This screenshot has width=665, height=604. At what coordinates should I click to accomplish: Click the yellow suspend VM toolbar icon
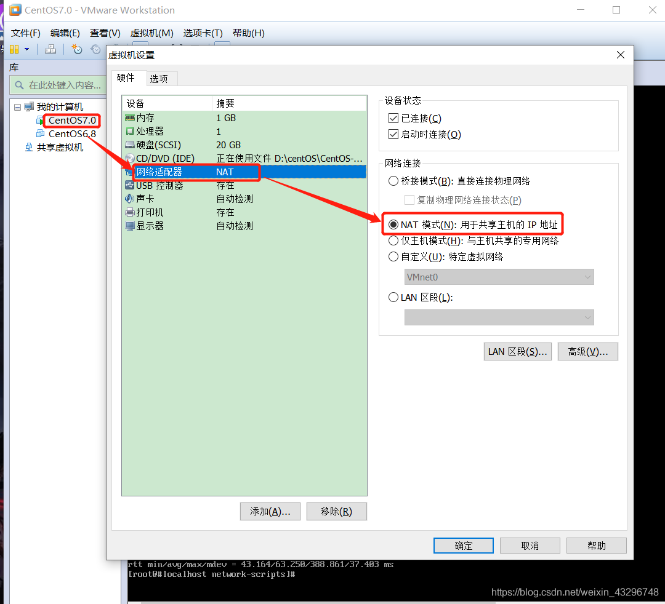click(x=14, y=50)
